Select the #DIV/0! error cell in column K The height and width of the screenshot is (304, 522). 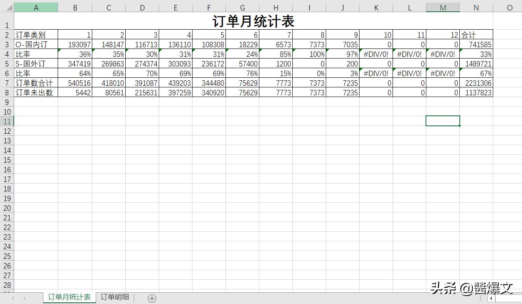tap(376, 54)
